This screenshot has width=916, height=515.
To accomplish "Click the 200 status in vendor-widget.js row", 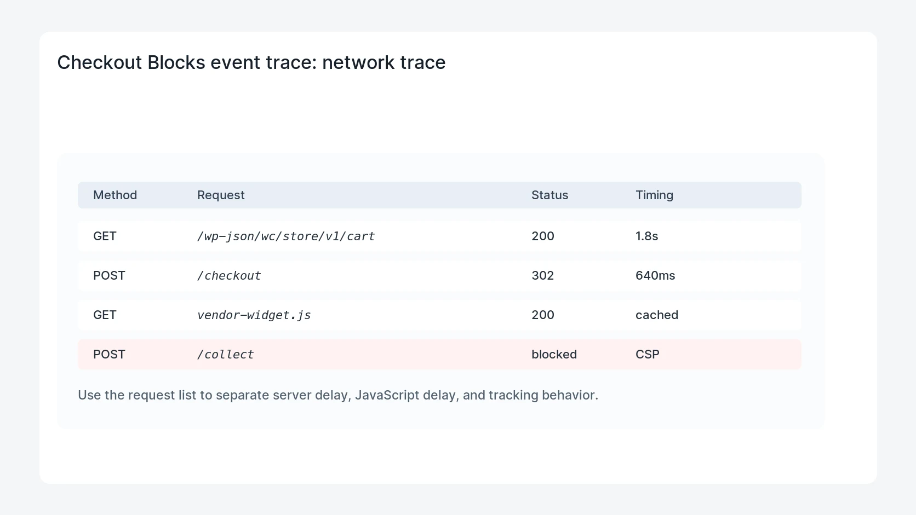I will pos(543,315).
